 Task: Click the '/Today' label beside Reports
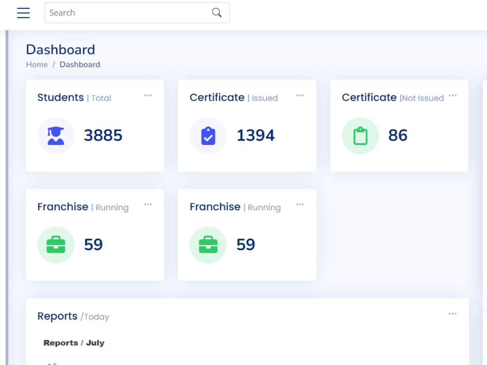pyautogui.click(x=95, y=317)
